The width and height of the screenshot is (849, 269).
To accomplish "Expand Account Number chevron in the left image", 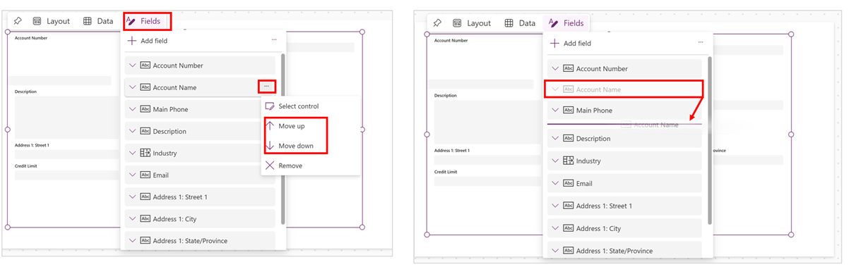I will click(132, 65).
